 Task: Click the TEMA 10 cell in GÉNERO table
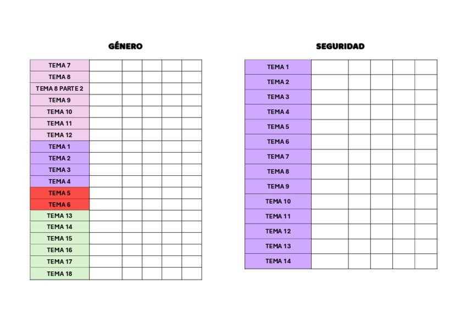pyautogui.click(x=59, y=111)
